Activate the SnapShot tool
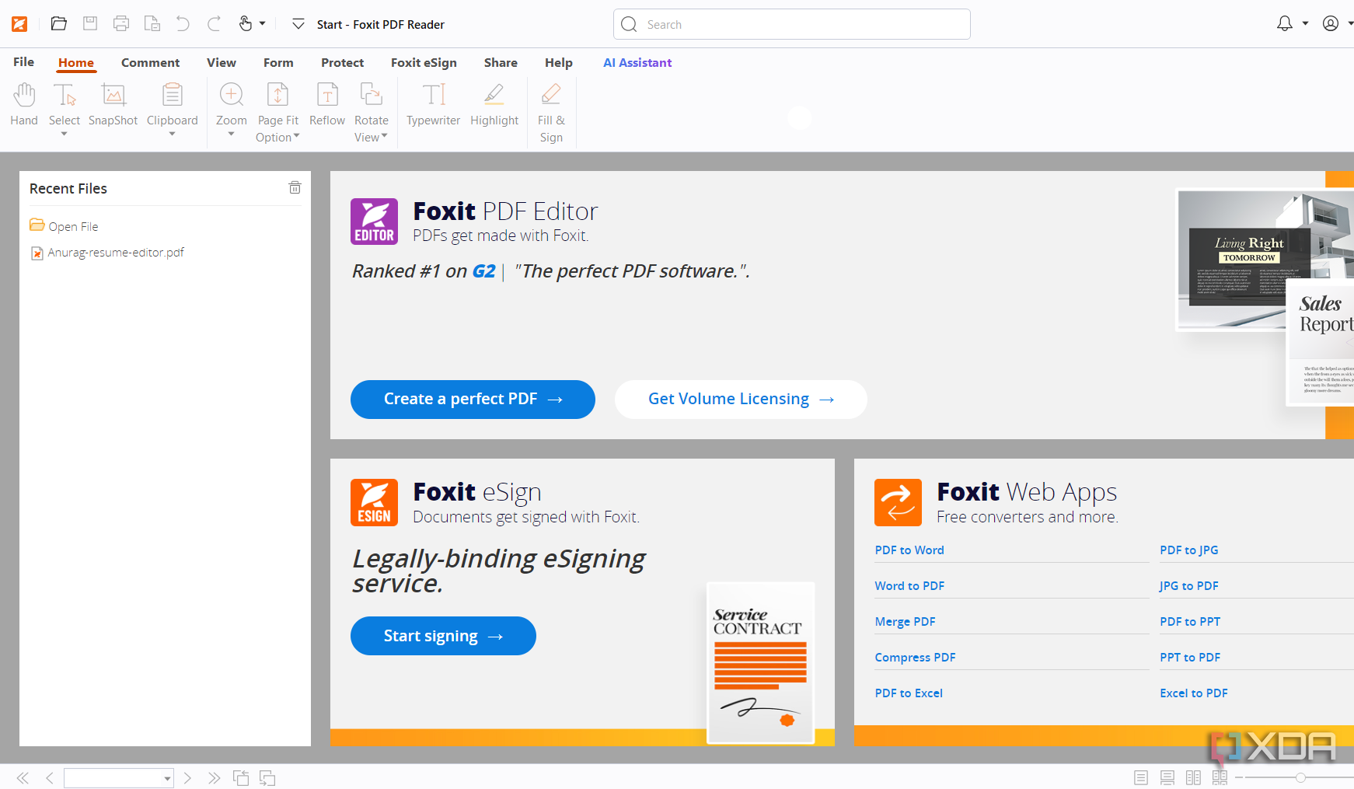The image size is (1354, 789). pyautogui.click(x=113, y=105)
